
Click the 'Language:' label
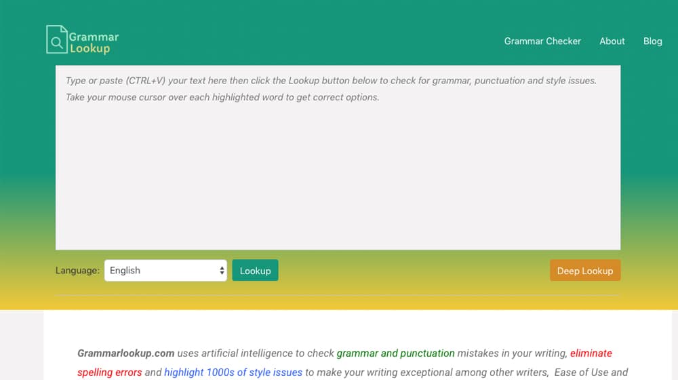pyautogui.click(x=77, y=271)
